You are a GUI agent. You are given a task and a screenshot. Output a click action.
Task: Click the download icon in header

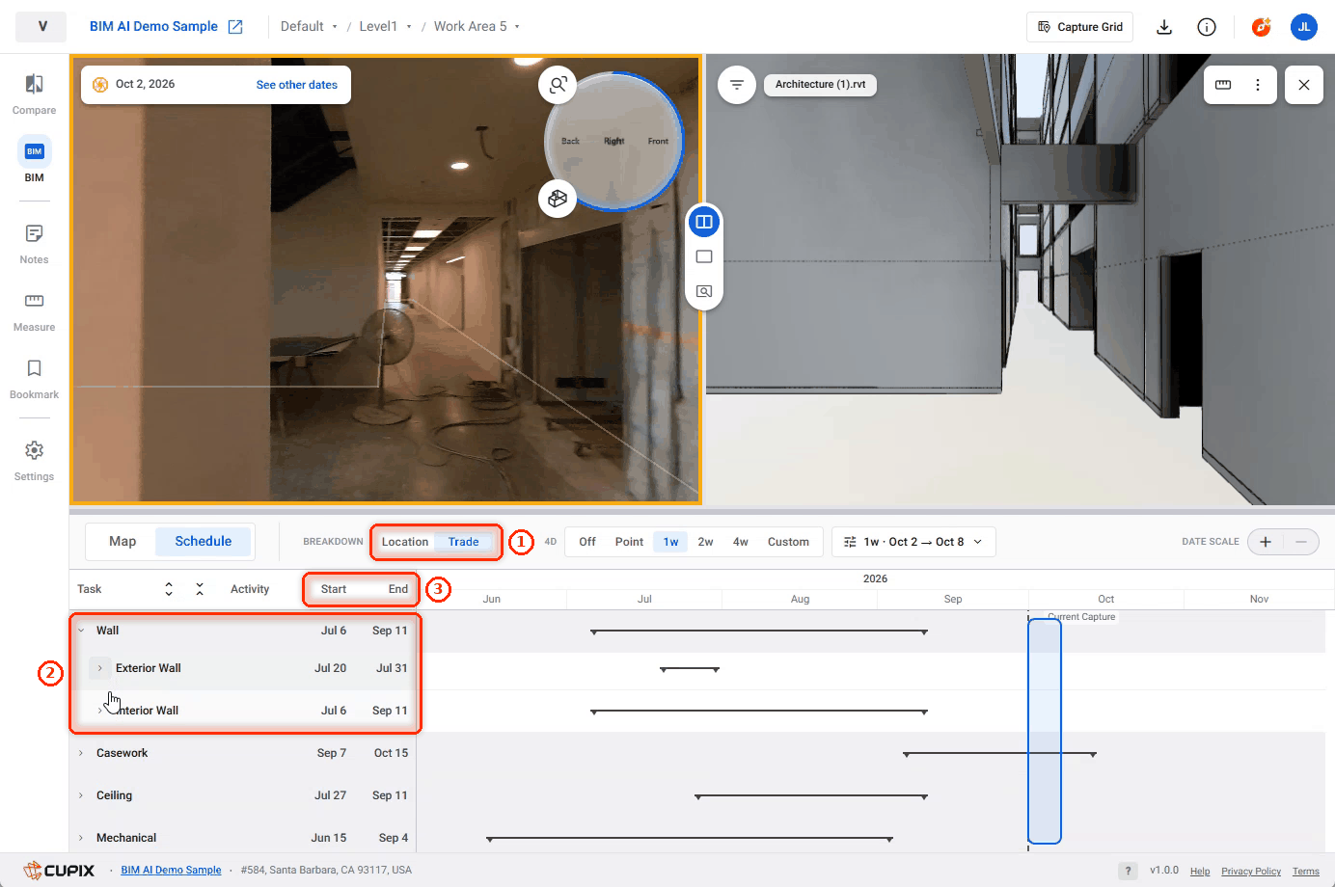pyautogui.click(x=1164, y=27)
